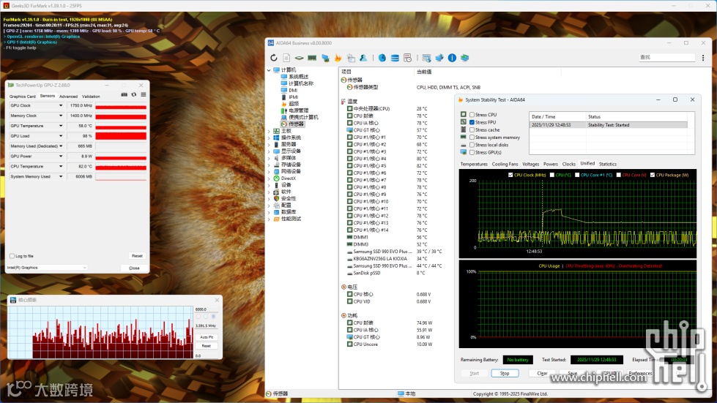Expand the 主板 tree node
The image size is (717, 403).
click(x=269, y=131)
